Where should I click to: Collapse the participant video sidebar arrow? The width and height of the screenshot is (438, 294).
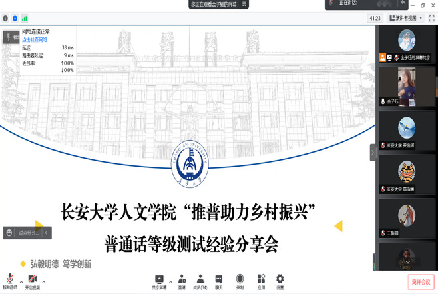373,152
